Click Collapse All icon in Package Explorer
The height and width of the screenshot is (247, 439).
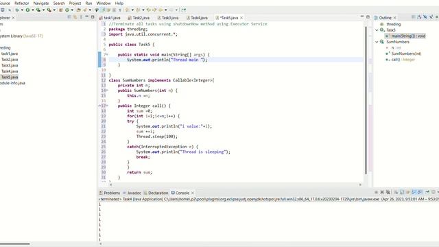[x=69, y=17]
